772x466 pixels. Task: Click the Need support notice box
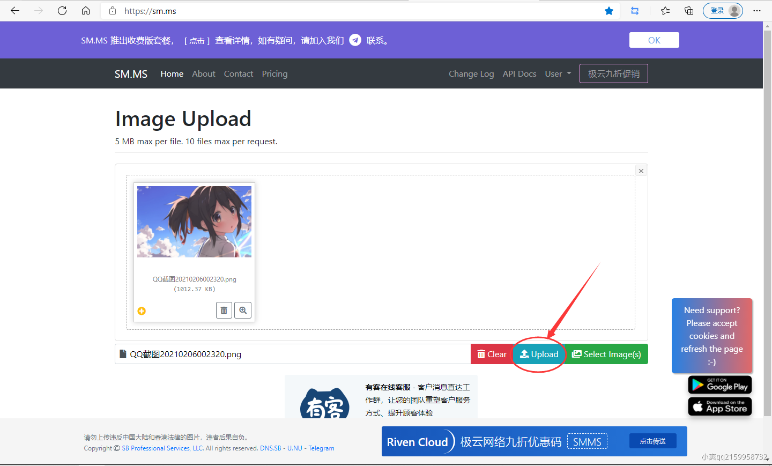[x=712, y=336]
